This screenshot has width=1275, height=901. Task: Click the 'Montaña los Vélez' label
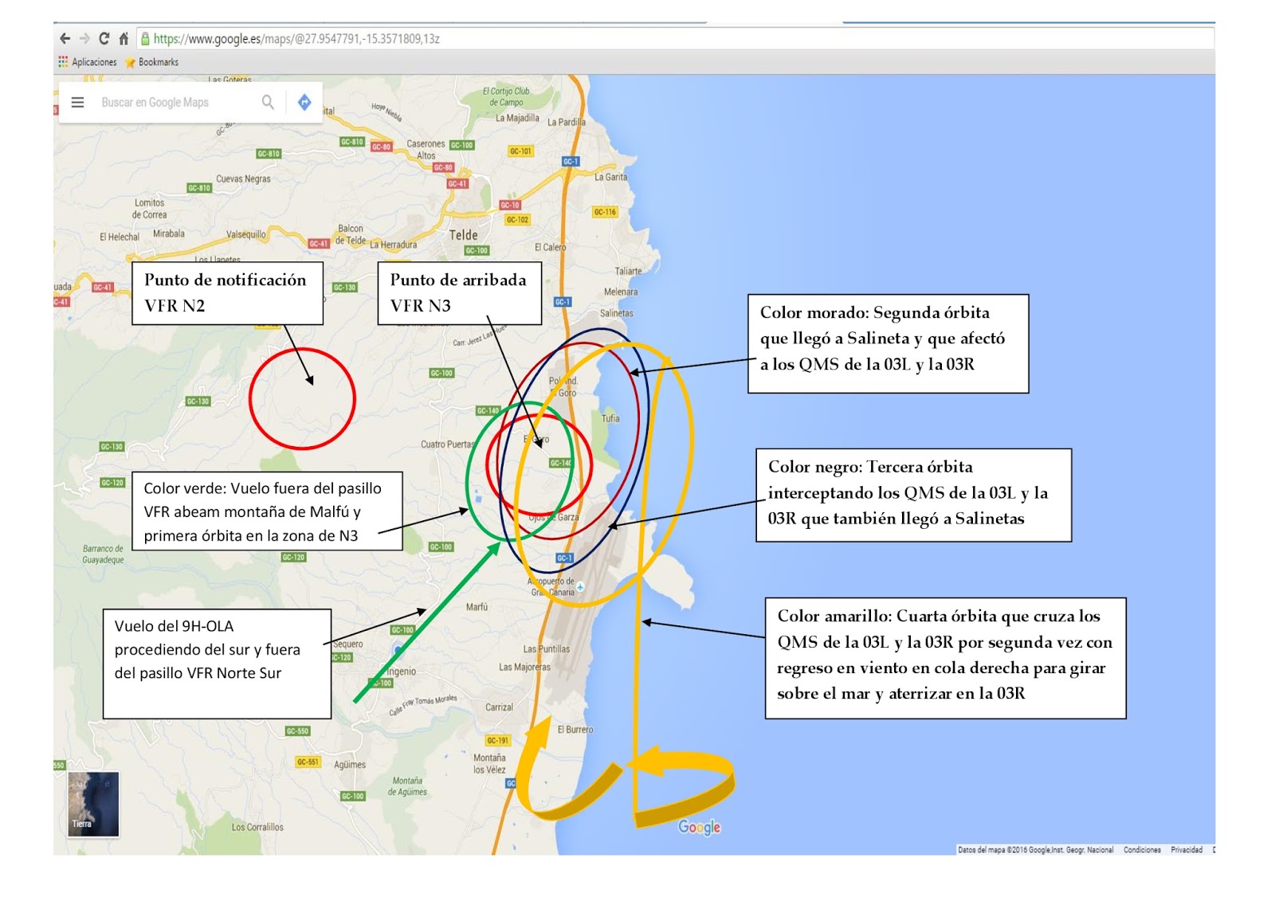click(x=489, y=763)
